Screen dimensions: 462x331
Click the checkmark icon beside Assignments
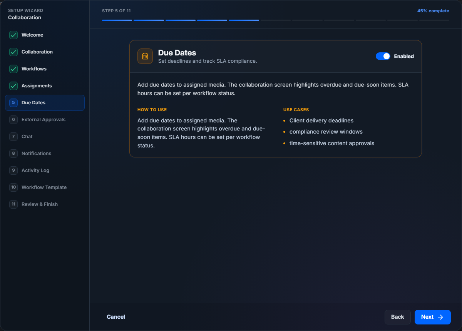[x=13, y=86]
